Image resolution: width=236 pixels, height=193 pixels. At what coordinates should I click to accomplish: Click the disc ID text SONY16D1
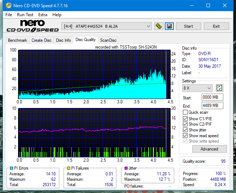point(208,60)
